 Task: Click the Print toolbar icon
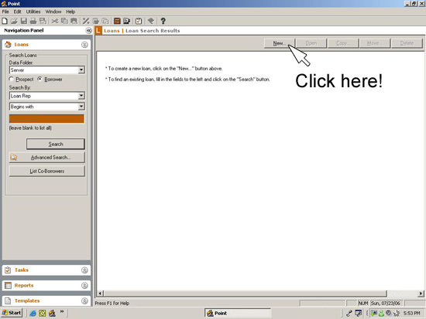click(33, 21)
